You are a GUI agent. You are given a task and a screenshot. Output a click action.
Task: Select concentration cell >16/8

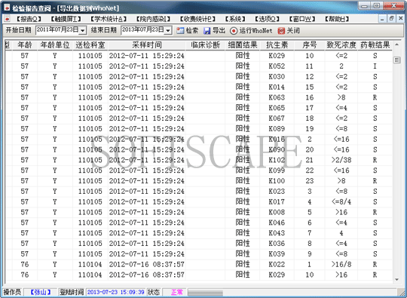pos(341,264)
